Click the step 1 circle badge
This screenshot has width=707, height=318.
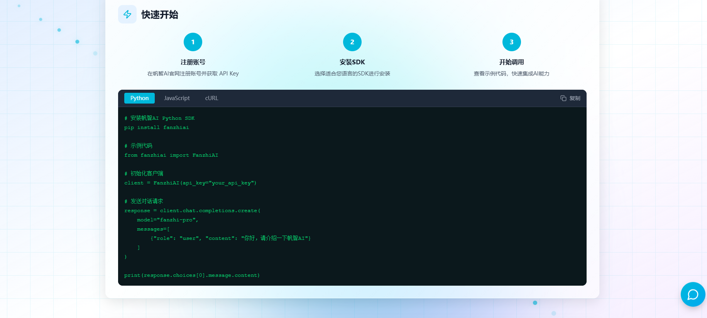point(193,42)
